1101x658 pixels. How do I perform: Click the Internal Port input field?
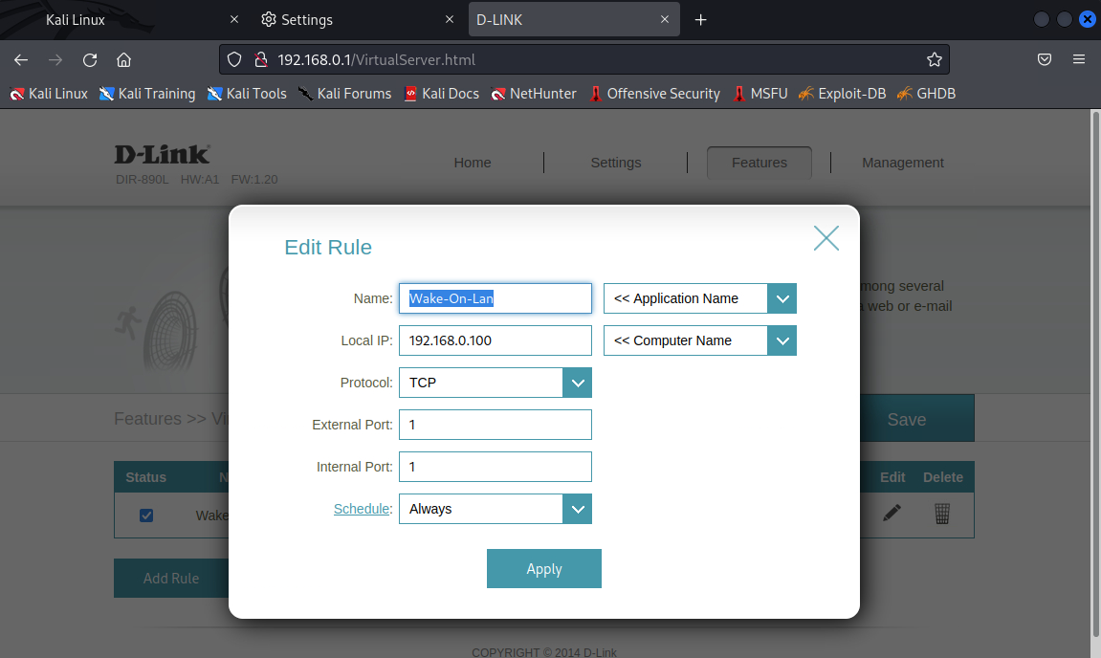click(x=495, y=467)
